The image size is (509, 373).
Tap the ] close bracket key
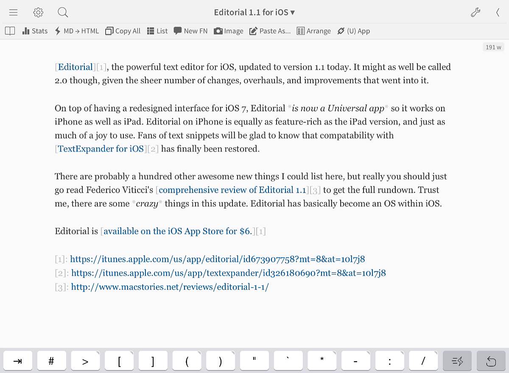[153, 361]
